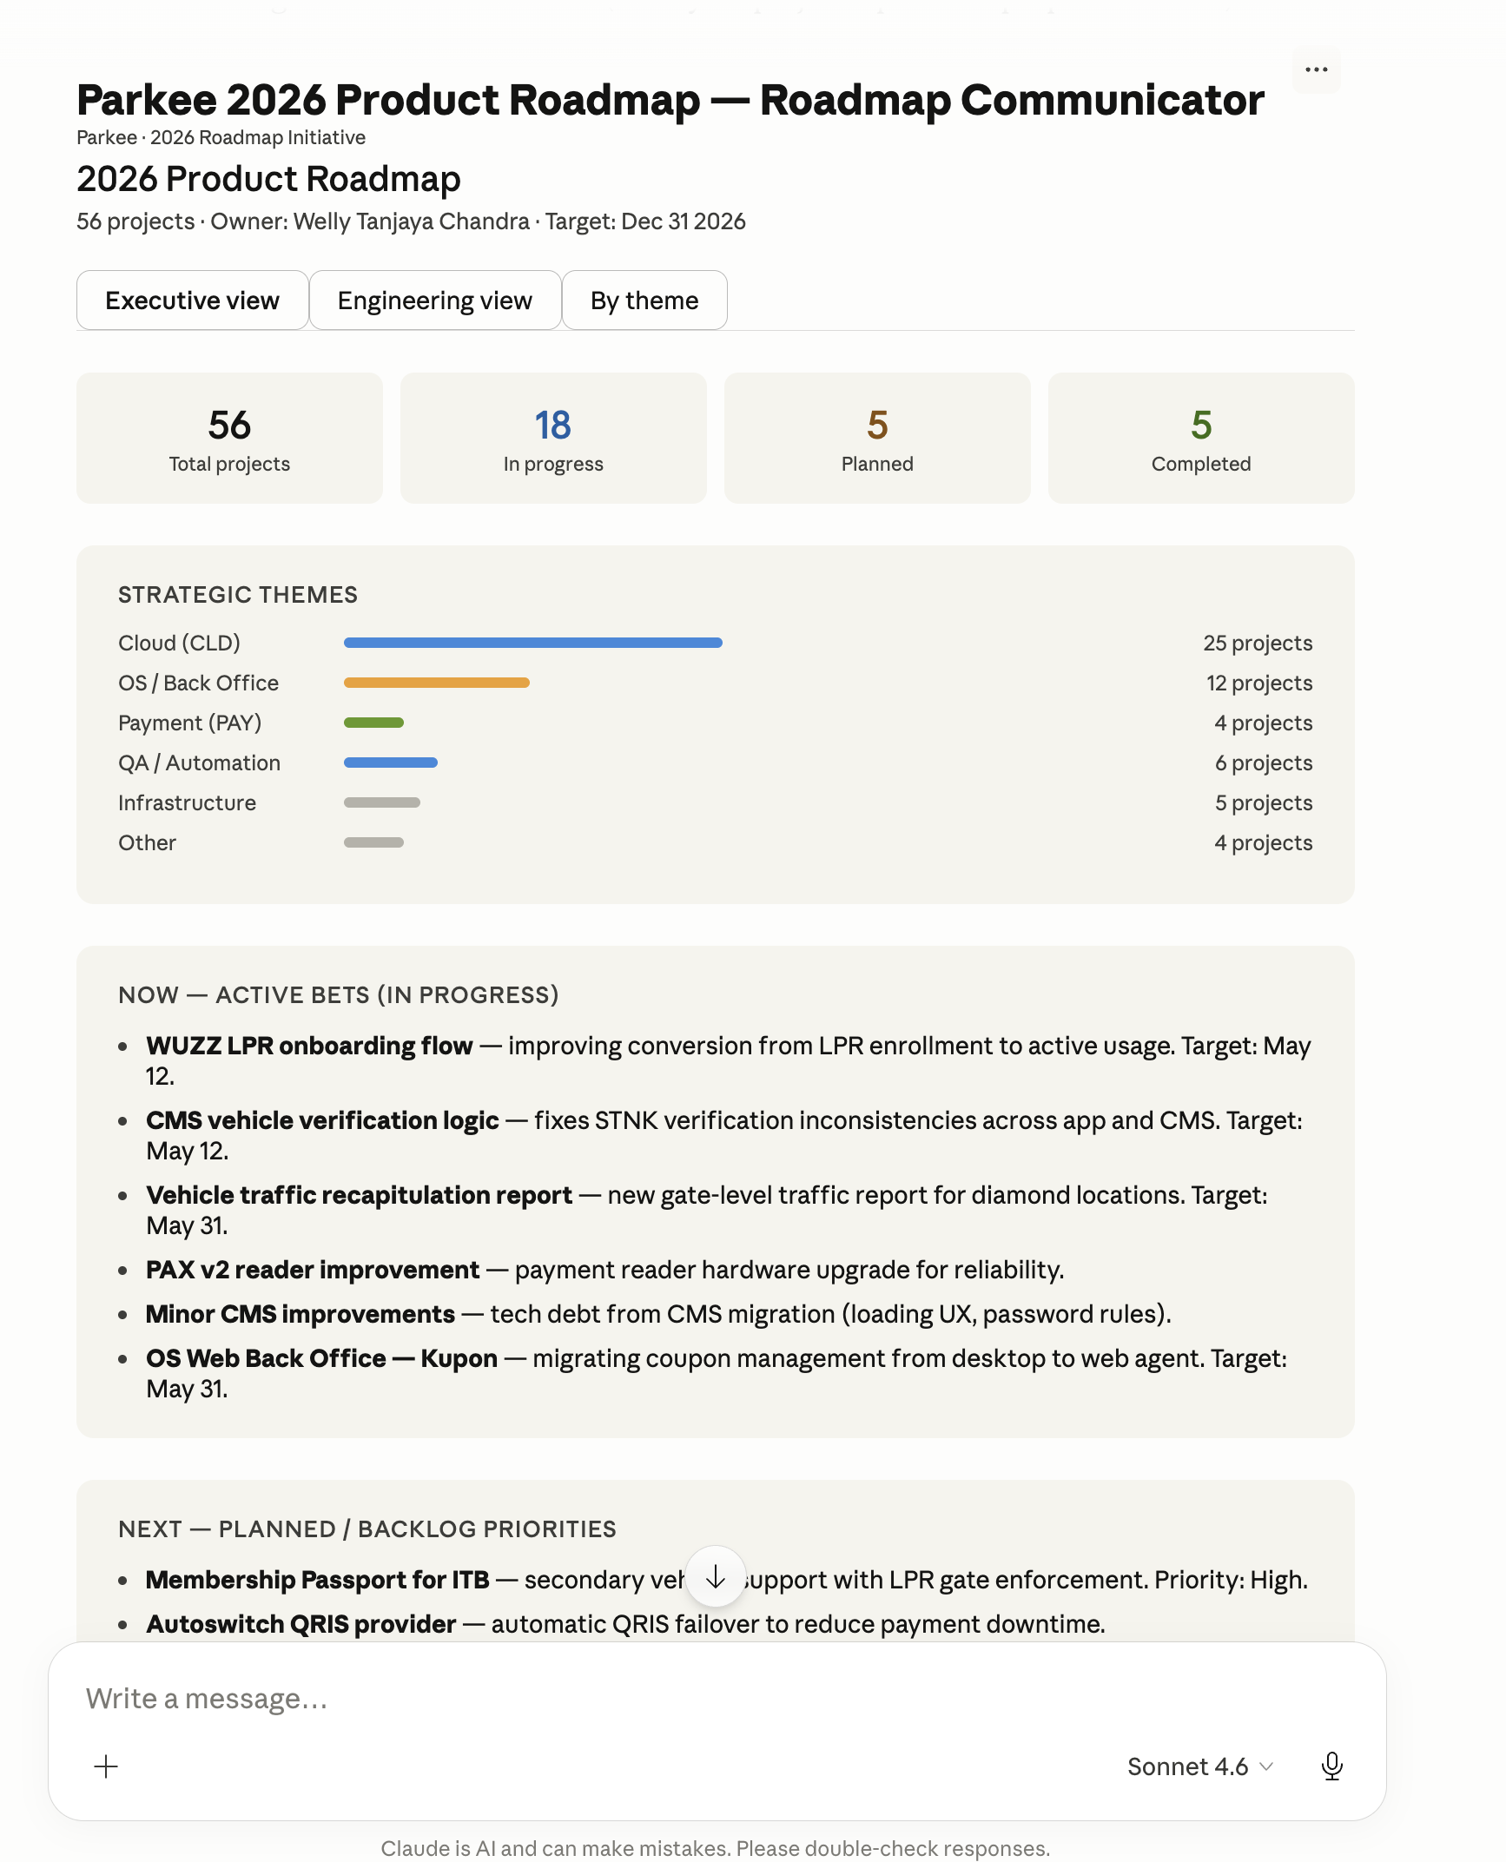The height and width of the screenshot is (1862, 1506).
Task: Click the 5 projects count
Action: pyautogui.click(x=1264, y=802)
